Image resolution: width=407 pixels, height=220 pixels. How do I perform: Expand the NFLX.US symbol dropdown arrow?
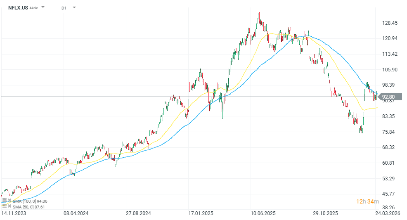point(43,7)
